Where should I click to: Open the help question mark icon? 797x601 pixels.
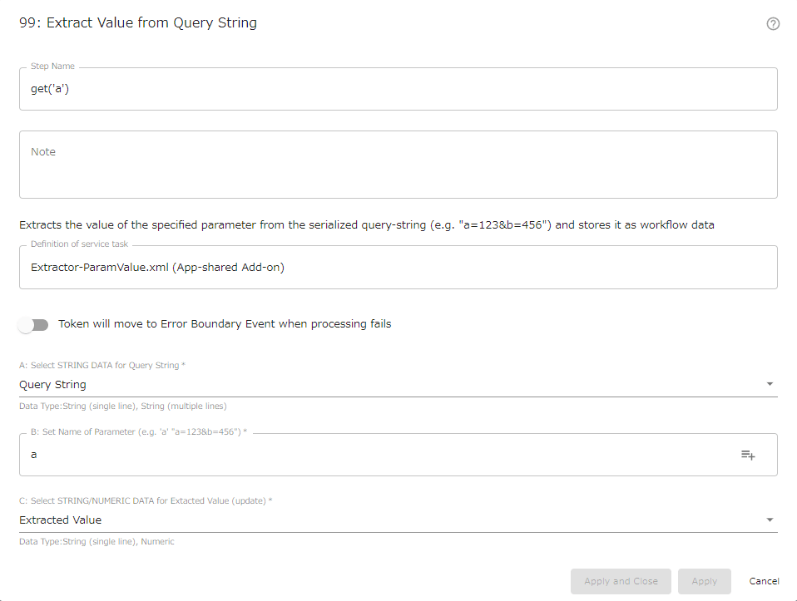(x=773, y=24)
